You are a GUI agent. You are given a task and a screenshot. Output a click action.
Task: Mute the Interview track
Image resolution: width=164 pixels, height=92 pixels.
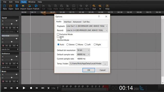[x=7, y=45]
